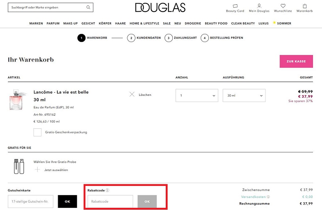This screenshot has height=210, width=322.
Task: Click the € 126,63 / 100 ml text
Action: click(46, 121)
